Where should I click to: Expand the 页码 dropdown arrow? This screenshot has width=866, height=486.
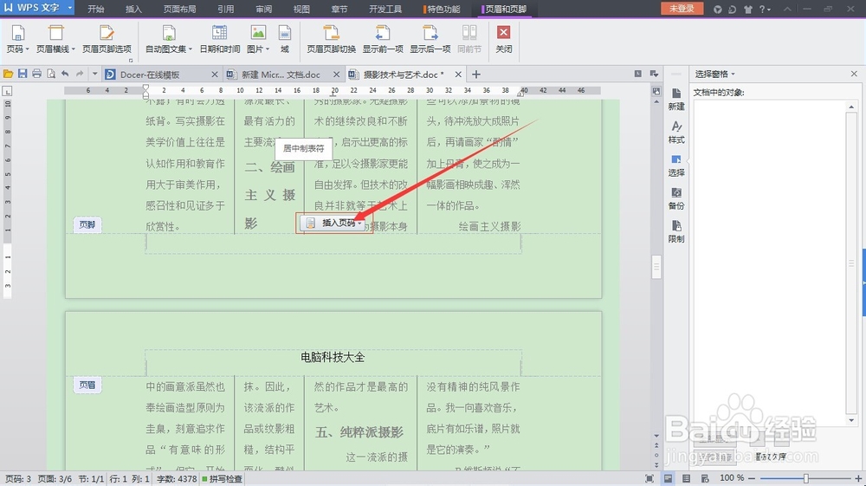(27, 49)
